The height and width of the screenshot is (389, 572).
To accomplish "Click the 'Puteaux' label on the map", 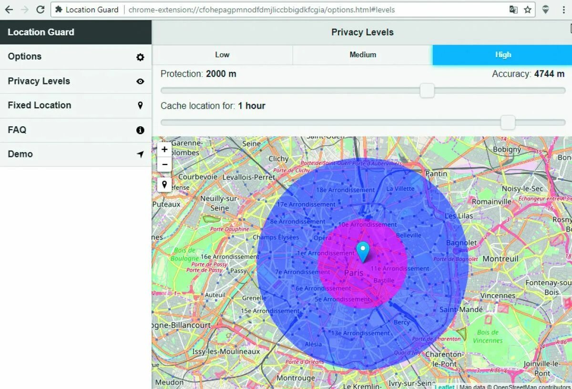I will pyautogui.click(x=166, y=204).
